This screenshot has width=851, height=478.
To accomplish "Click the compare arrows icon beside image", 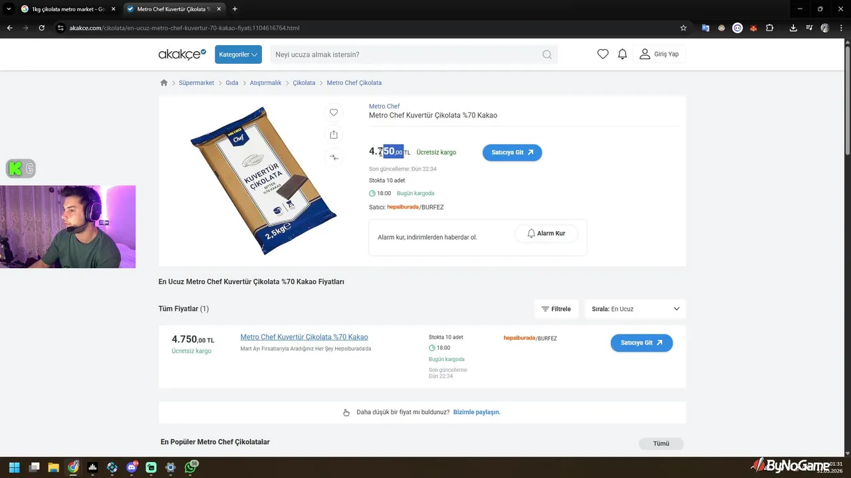I will [x=334, y=157].
